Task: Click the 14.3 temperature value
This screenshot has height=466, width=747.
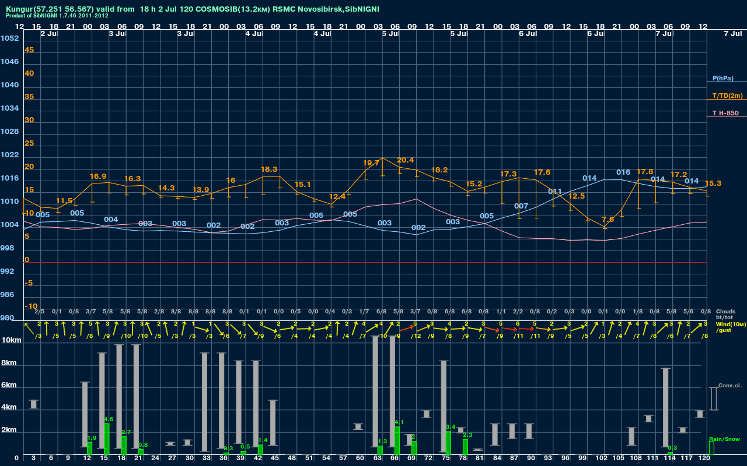Action: click(166, 188)
